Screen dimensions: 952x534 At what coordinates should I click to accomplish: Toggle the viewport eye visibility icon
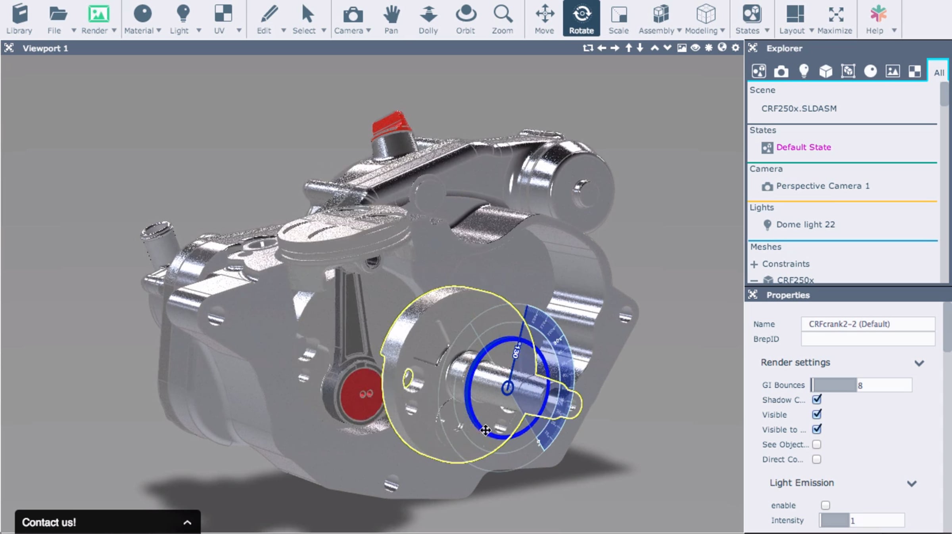pyautogui.click(x=695, y=48)
